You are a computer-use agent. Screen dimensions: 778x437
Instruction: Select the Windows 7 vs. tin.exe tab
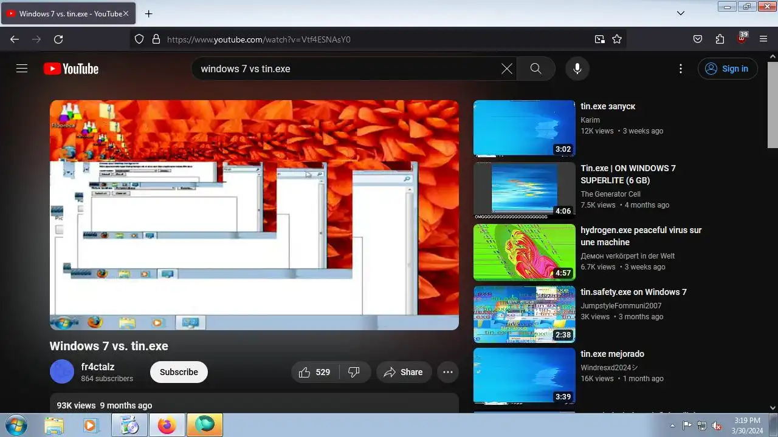click(x=68, y=13)
